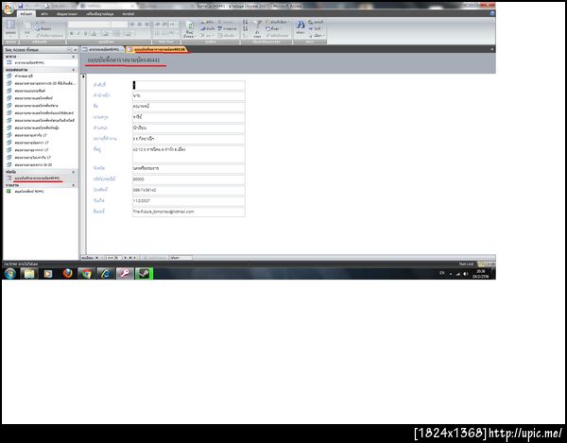Launch Firefox from the taskbar
Image resolution: width=567 pixels, height=443 pixels.
pyautogui.click(x=67, y=274)
